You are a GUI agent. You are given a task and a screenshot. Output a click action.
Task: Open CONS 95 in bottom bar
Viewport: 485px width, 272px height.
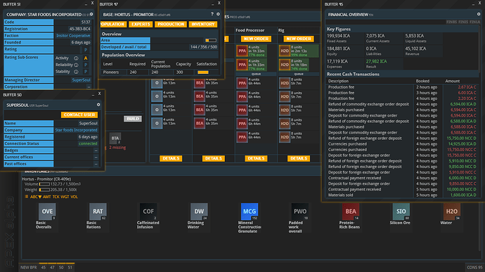click(474, 267)
